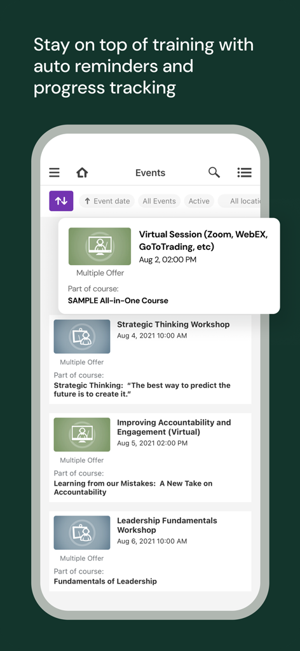Image resolution: width=300 pixels, height=651 pixels.
Task: Click the Aug 6, 2021 10:00 AM date
Action: (152, 541)
